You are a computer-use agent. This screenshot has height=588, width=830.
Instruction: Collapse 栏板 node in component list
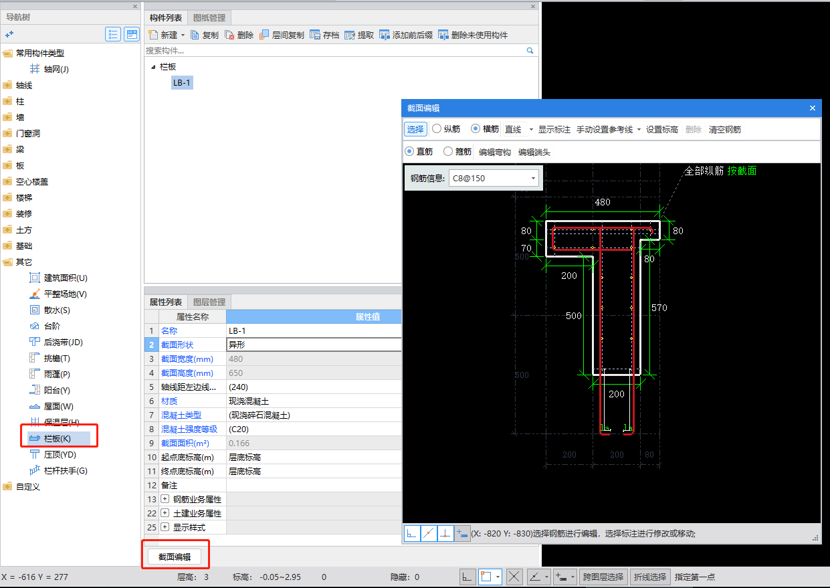(154, 66)
